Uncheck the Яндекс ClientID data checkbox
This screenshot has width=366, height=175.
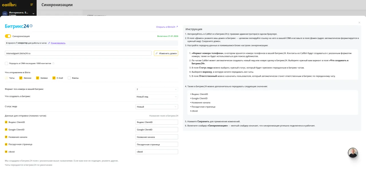point(6,122)
